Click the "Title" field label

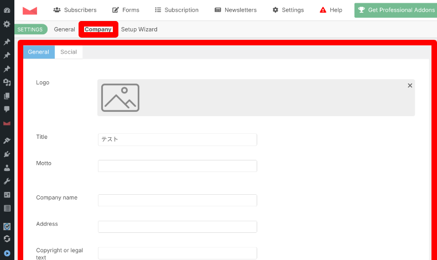(42, 137)
